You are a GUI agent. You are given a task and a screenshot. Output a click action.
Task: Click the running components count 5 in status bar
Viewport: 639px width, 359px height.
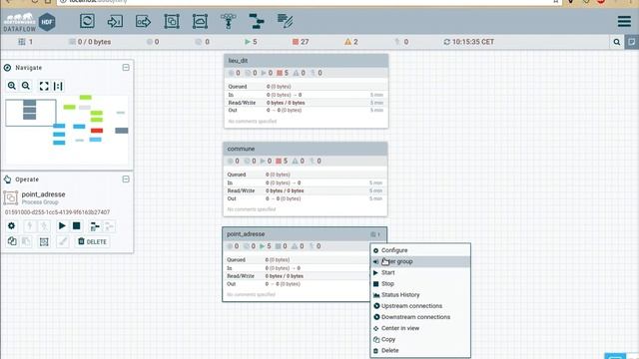251,42
